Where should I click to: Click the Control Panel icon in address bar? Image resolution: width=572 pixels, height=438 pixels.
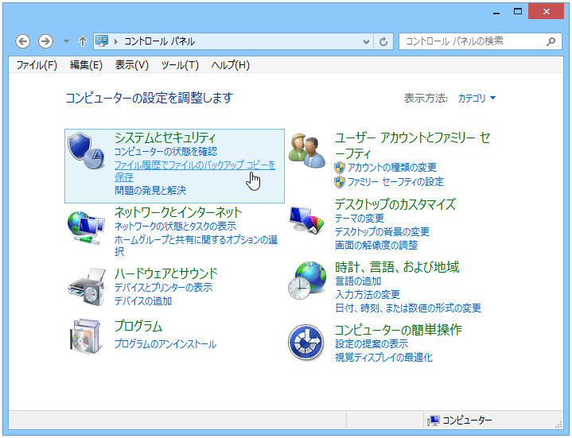102,41
